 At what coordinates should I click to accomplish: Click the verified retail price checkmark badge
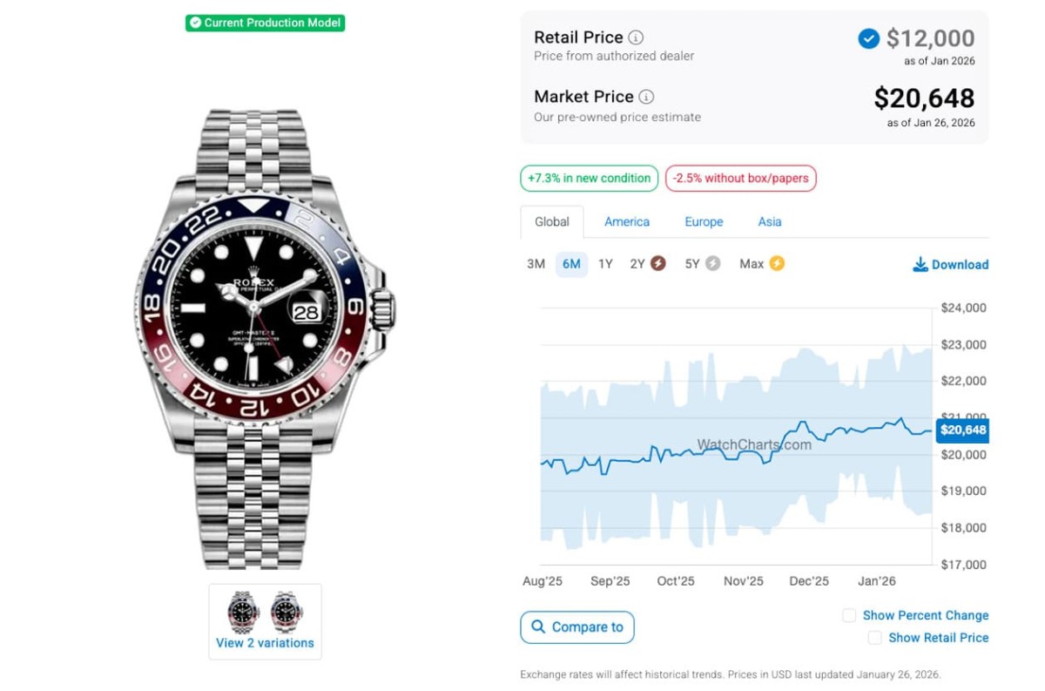868,38
